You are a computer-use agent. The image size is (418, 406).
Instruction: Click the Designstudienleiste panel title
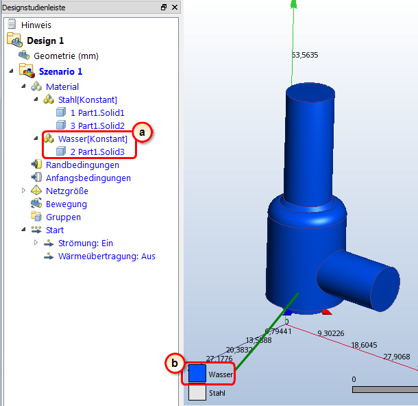tap(34, 8)
